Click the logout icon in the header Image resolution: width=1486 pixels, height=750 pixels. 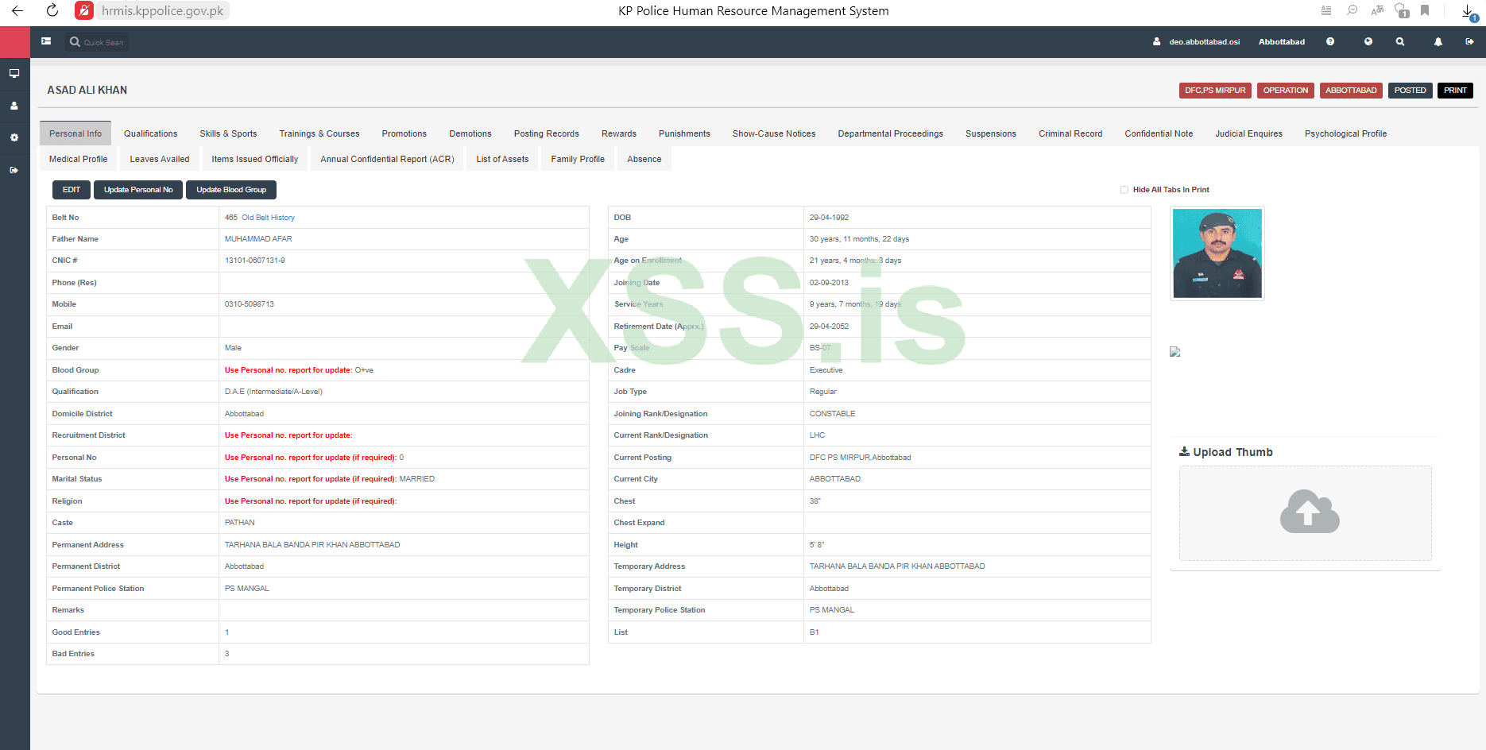click(x=1470, y=42)
